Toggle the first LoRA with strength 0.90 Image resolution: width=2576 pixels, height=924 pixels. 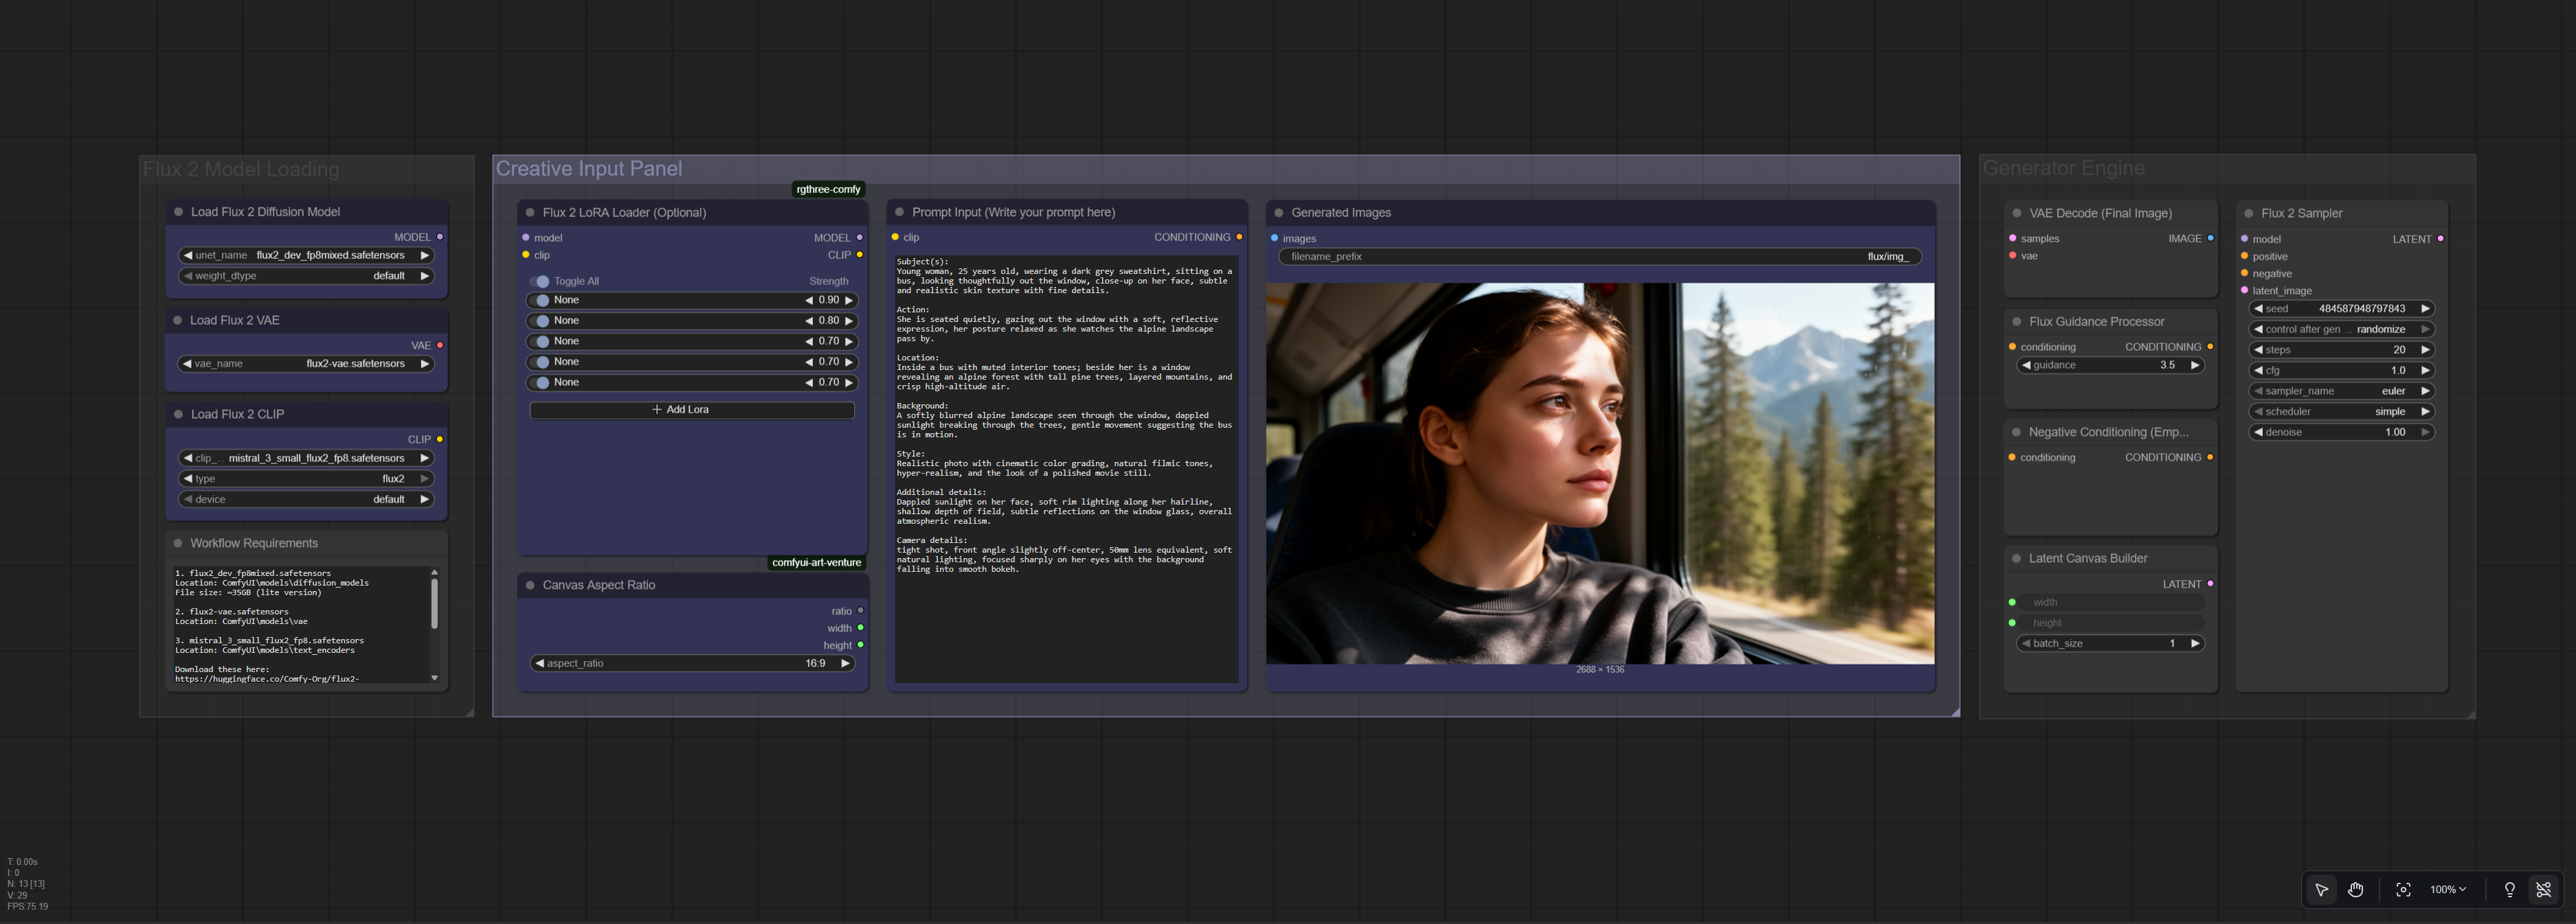coord(541,301)
